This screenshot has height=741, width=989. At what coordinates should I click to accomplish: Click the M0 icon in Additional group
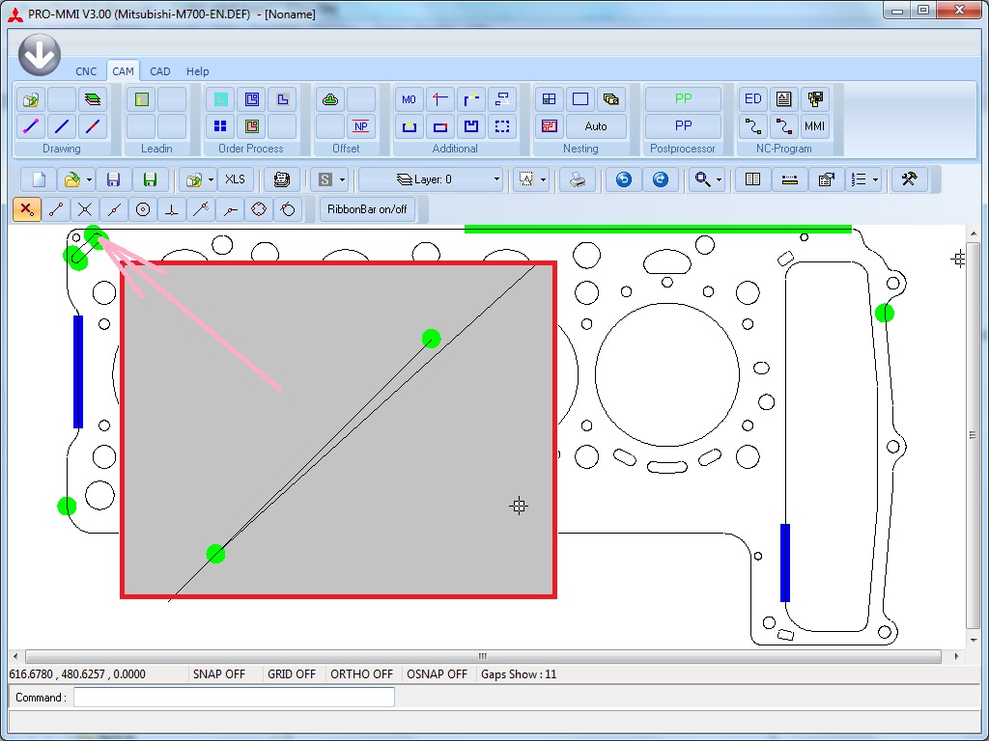point(410,99)
